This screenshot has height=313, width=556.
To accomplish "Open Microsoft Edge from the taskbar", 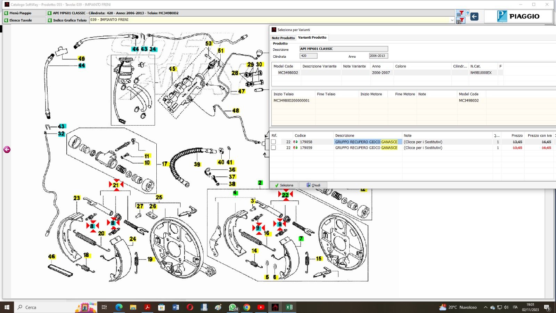I will (119, 307).
